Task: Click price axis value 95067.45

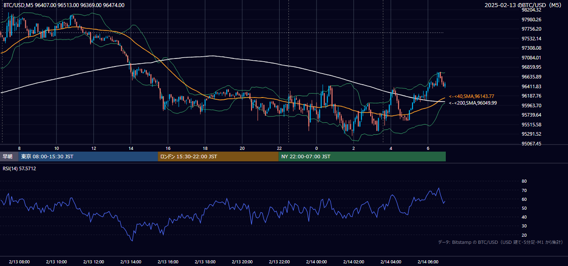Action: pos(532,144)
